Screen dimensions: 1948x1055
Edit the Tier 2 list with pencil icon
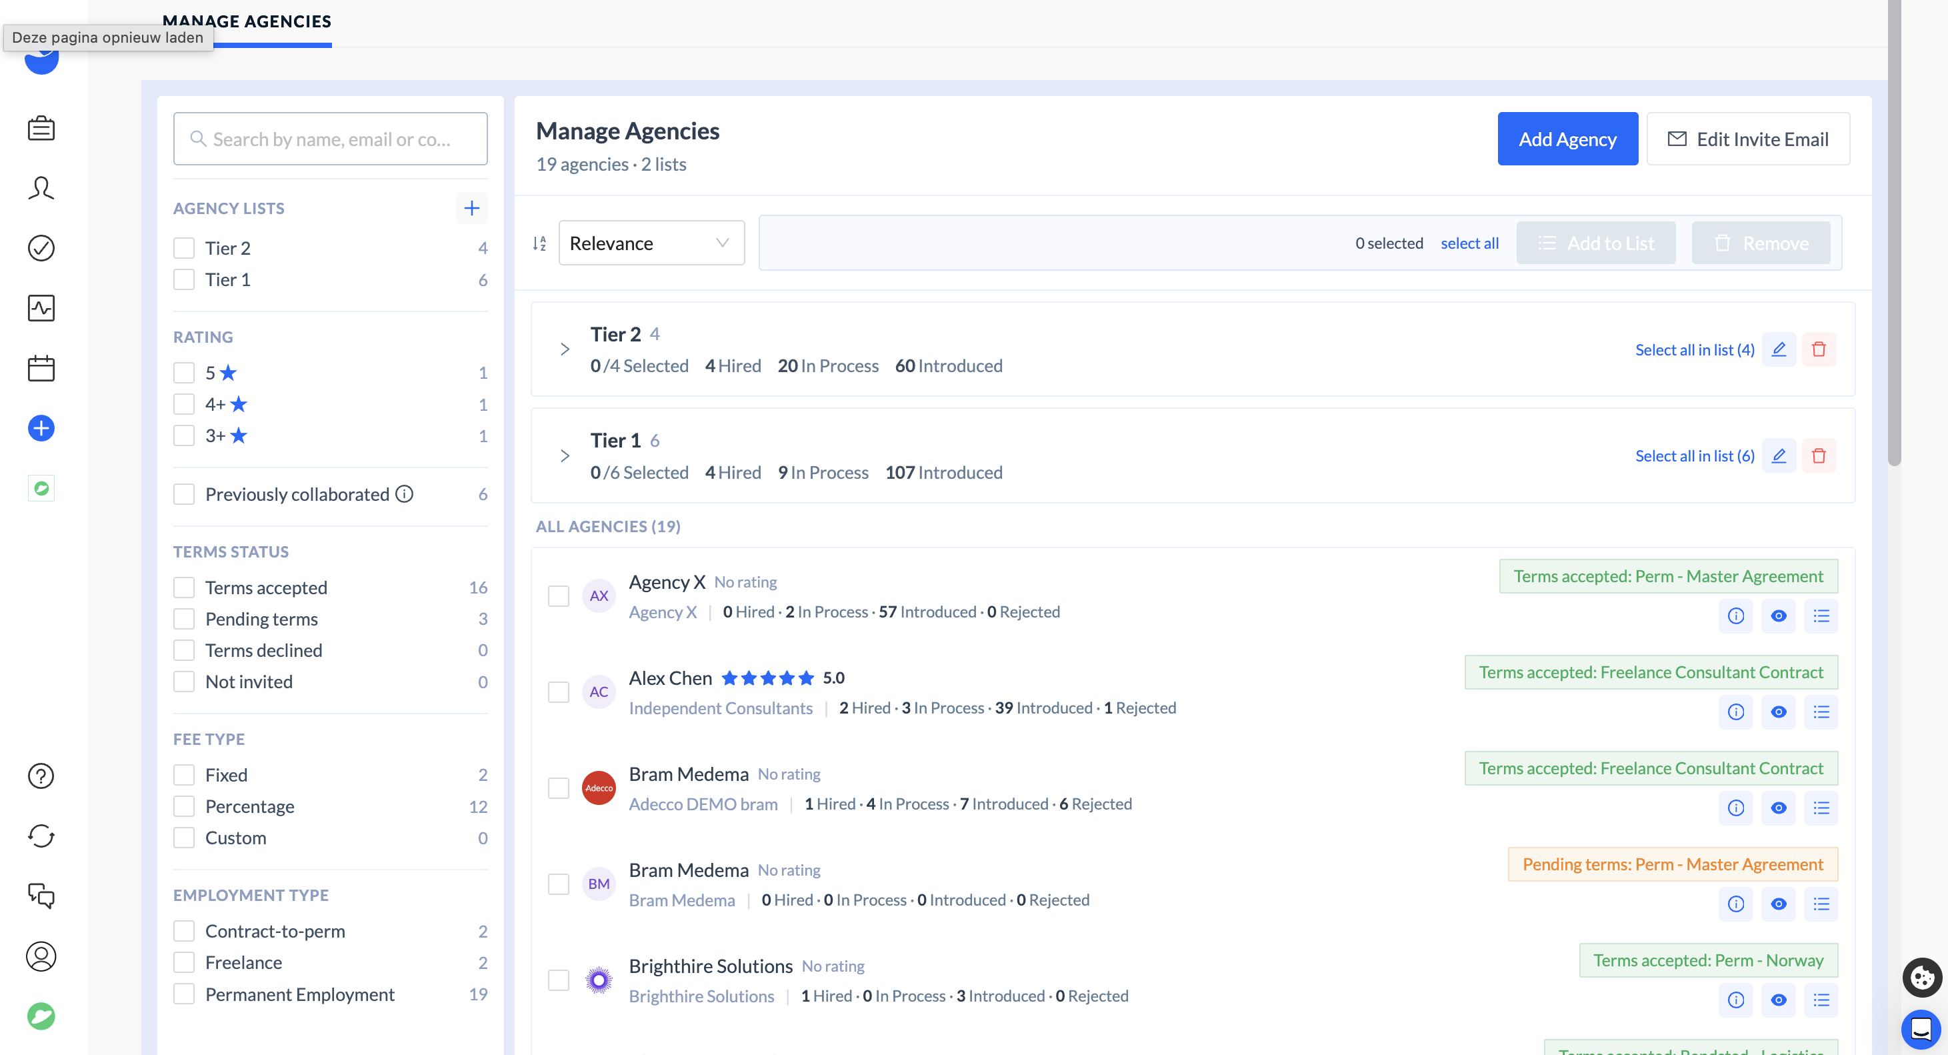(1779, 349)
